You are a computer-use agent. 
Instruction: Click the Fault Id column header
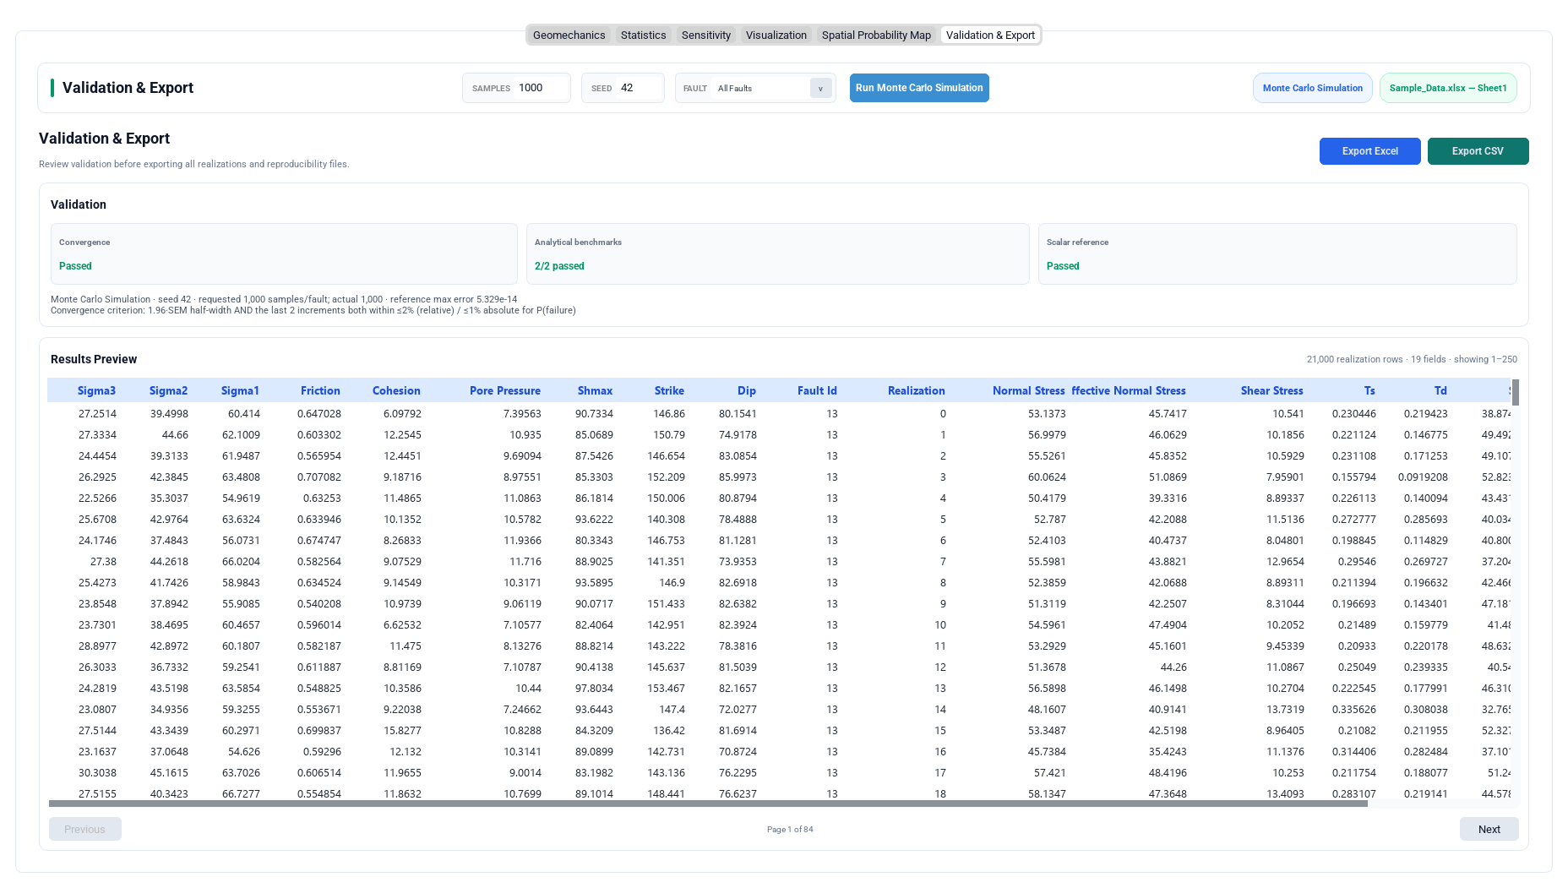817,390
